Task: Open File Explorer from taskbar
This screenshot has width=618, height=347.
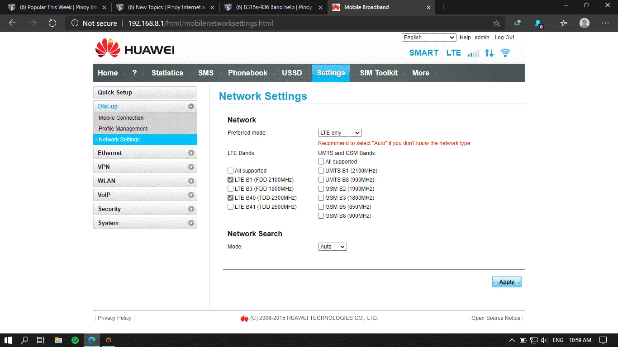Action: tap(58, 340)
